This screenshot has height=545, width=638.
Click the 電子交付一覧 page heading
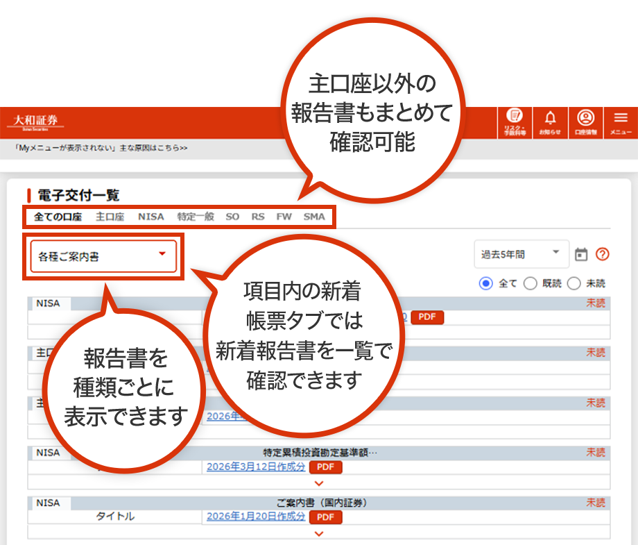[x=78, y=195]
